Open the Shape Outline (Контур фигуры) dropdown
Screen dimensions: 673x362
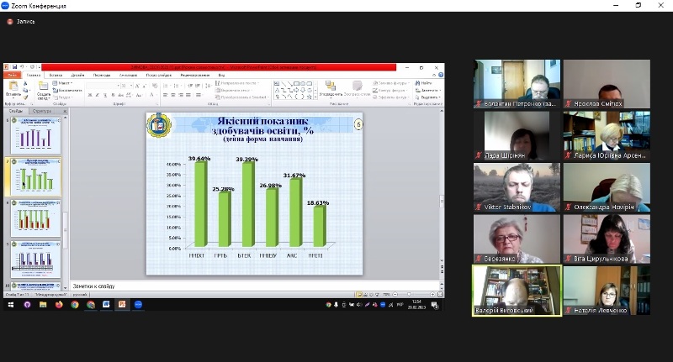pyautogui.click(x=390, y=91)
